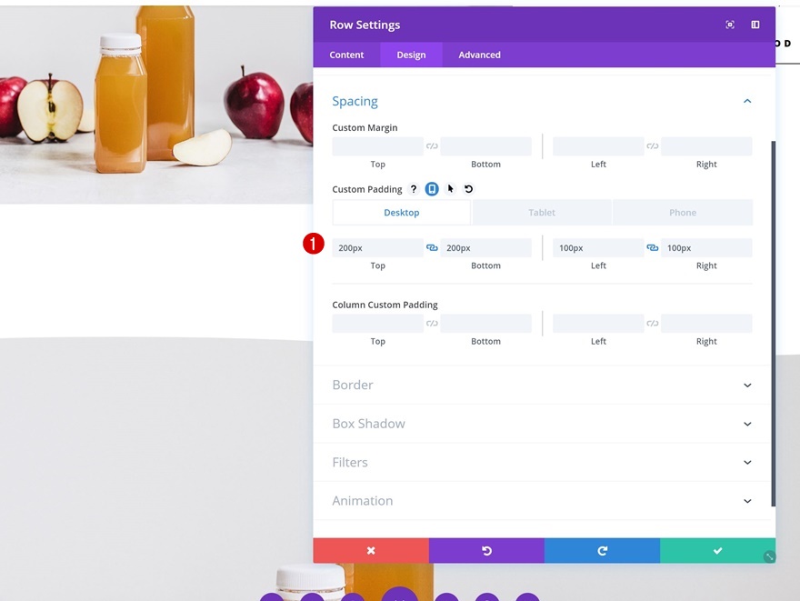Viewport: 800px width, 601px height.
Task: Collapse the Spacing section chevron
Action: coord(747,102)
